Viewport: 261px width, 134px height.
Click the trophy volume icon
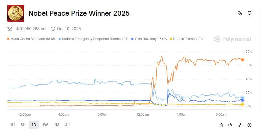pyautogui.click(x=10, y=29)
